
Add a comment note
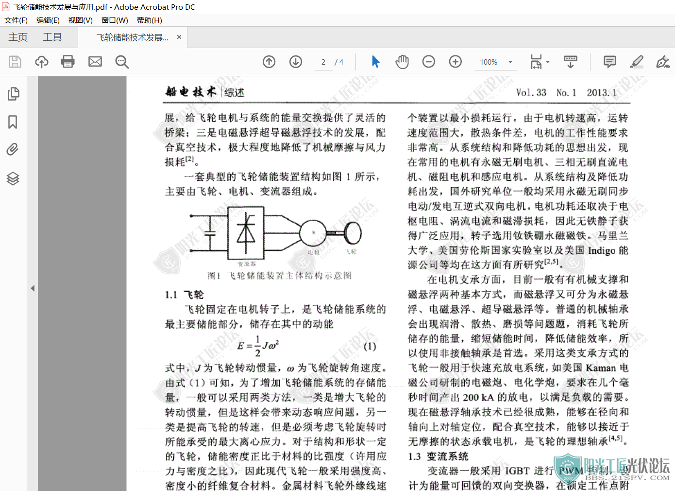[x=610, y=62]
